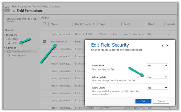Click the Field Security Profile header icon

(7, 8)
